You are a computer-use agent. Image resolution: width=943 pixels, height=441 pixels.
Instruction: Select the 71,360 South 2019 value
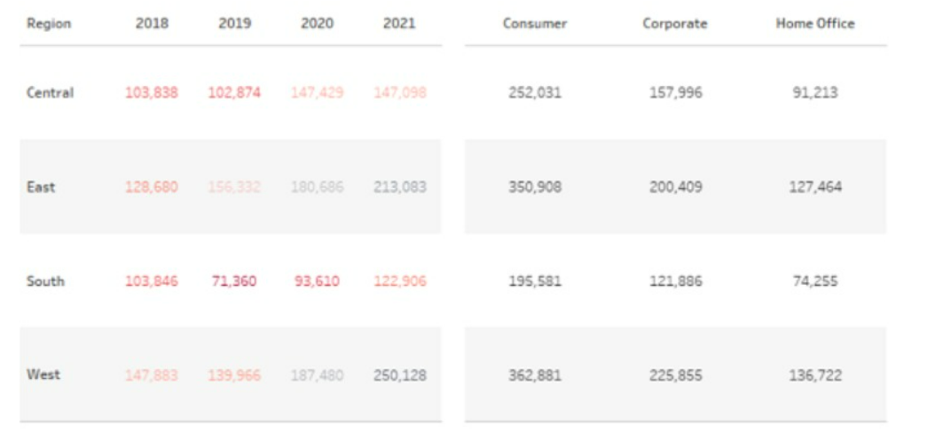pos(234,281)
